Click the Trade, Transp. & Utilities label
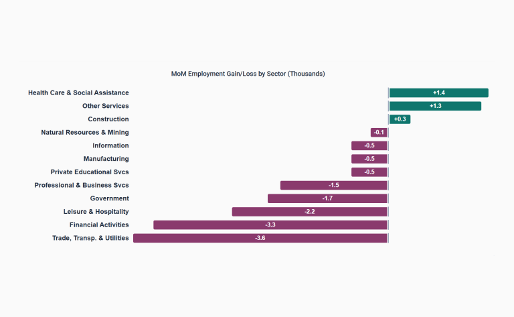Screen dimensions: 514x317 pyautogui.click(x=90, y=238)
